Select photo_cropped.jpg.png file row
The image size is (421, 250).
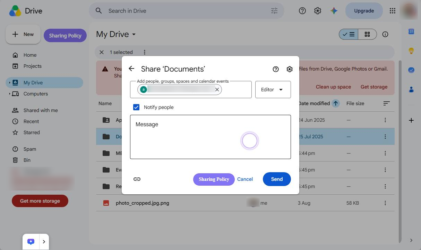point(245,203)
